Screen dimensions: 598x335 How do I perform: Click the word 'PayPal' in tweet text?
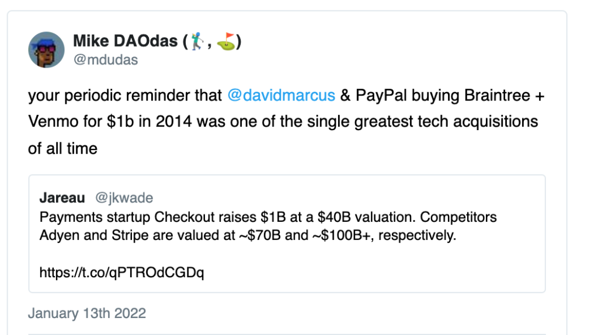pos(381,95)
